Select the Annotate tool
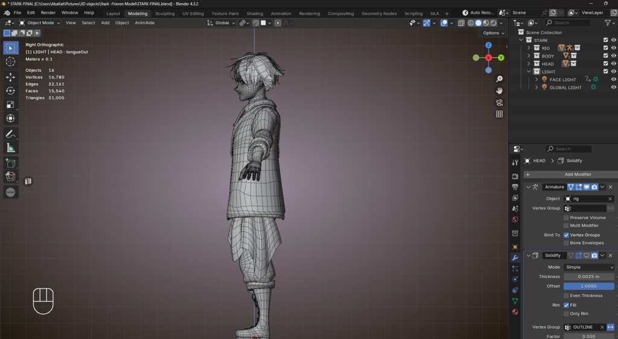This screenshot has width=618, height=339. point(11,135)
